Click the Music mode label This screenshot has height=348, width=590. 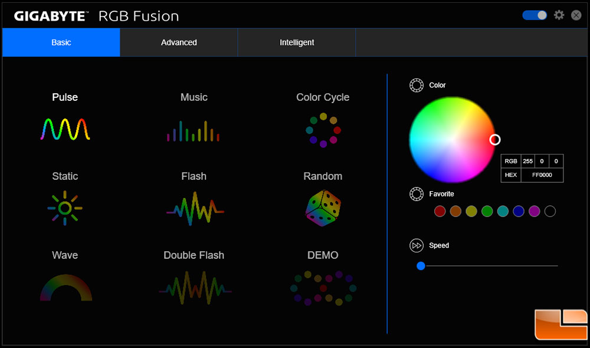pos(194,97)
